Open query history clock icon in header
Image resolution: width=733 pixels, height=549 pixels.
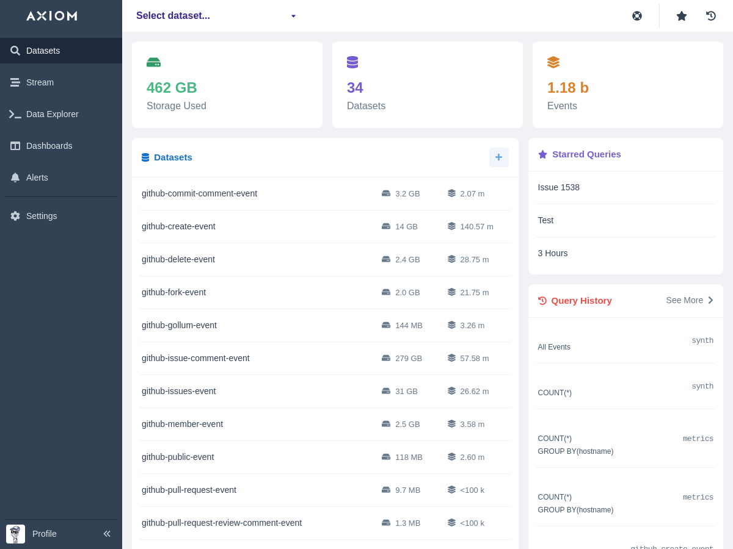pyautogui.click(x=711, y=16)
